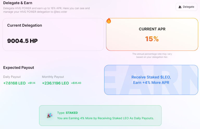Click the ≈$35.40 monthly dollar estimate
Viewport: 200px width, 129px height.
(x=76, y=83)
